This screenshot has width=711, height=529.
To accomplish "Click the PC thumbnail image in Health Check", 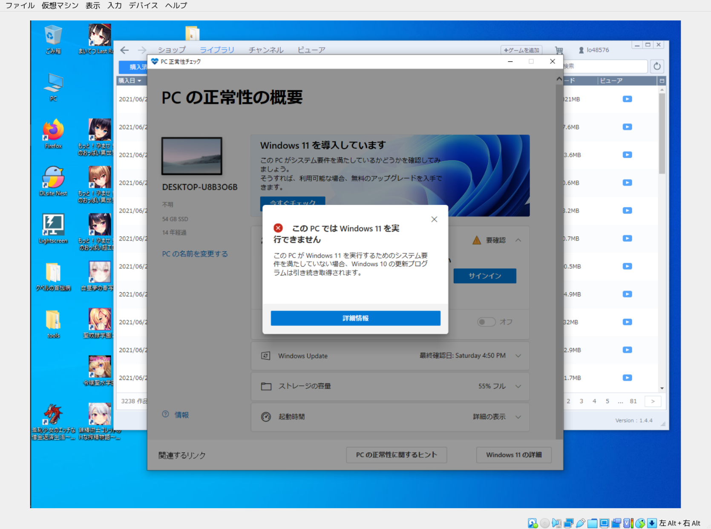I will (x=192, y=156).
